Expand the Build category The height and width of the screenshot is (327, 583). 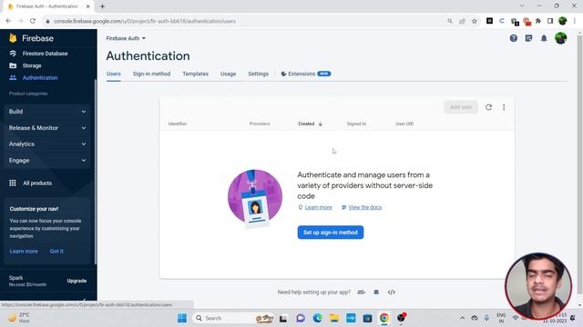(47, 112)
